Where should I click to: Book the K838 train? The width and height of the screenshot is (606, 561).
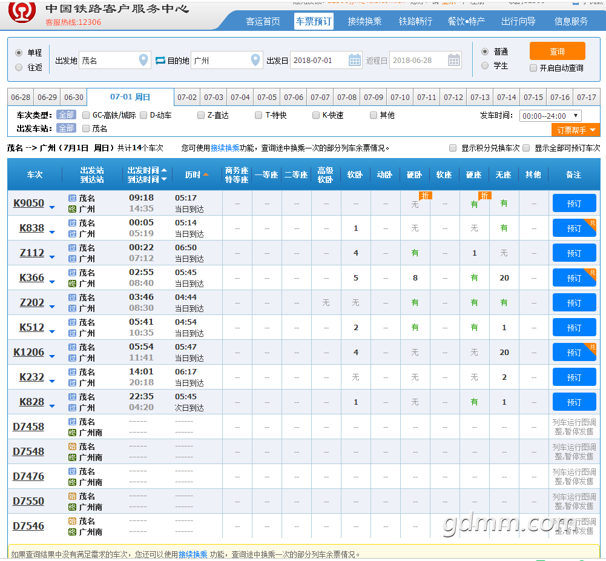coord(574,228)
